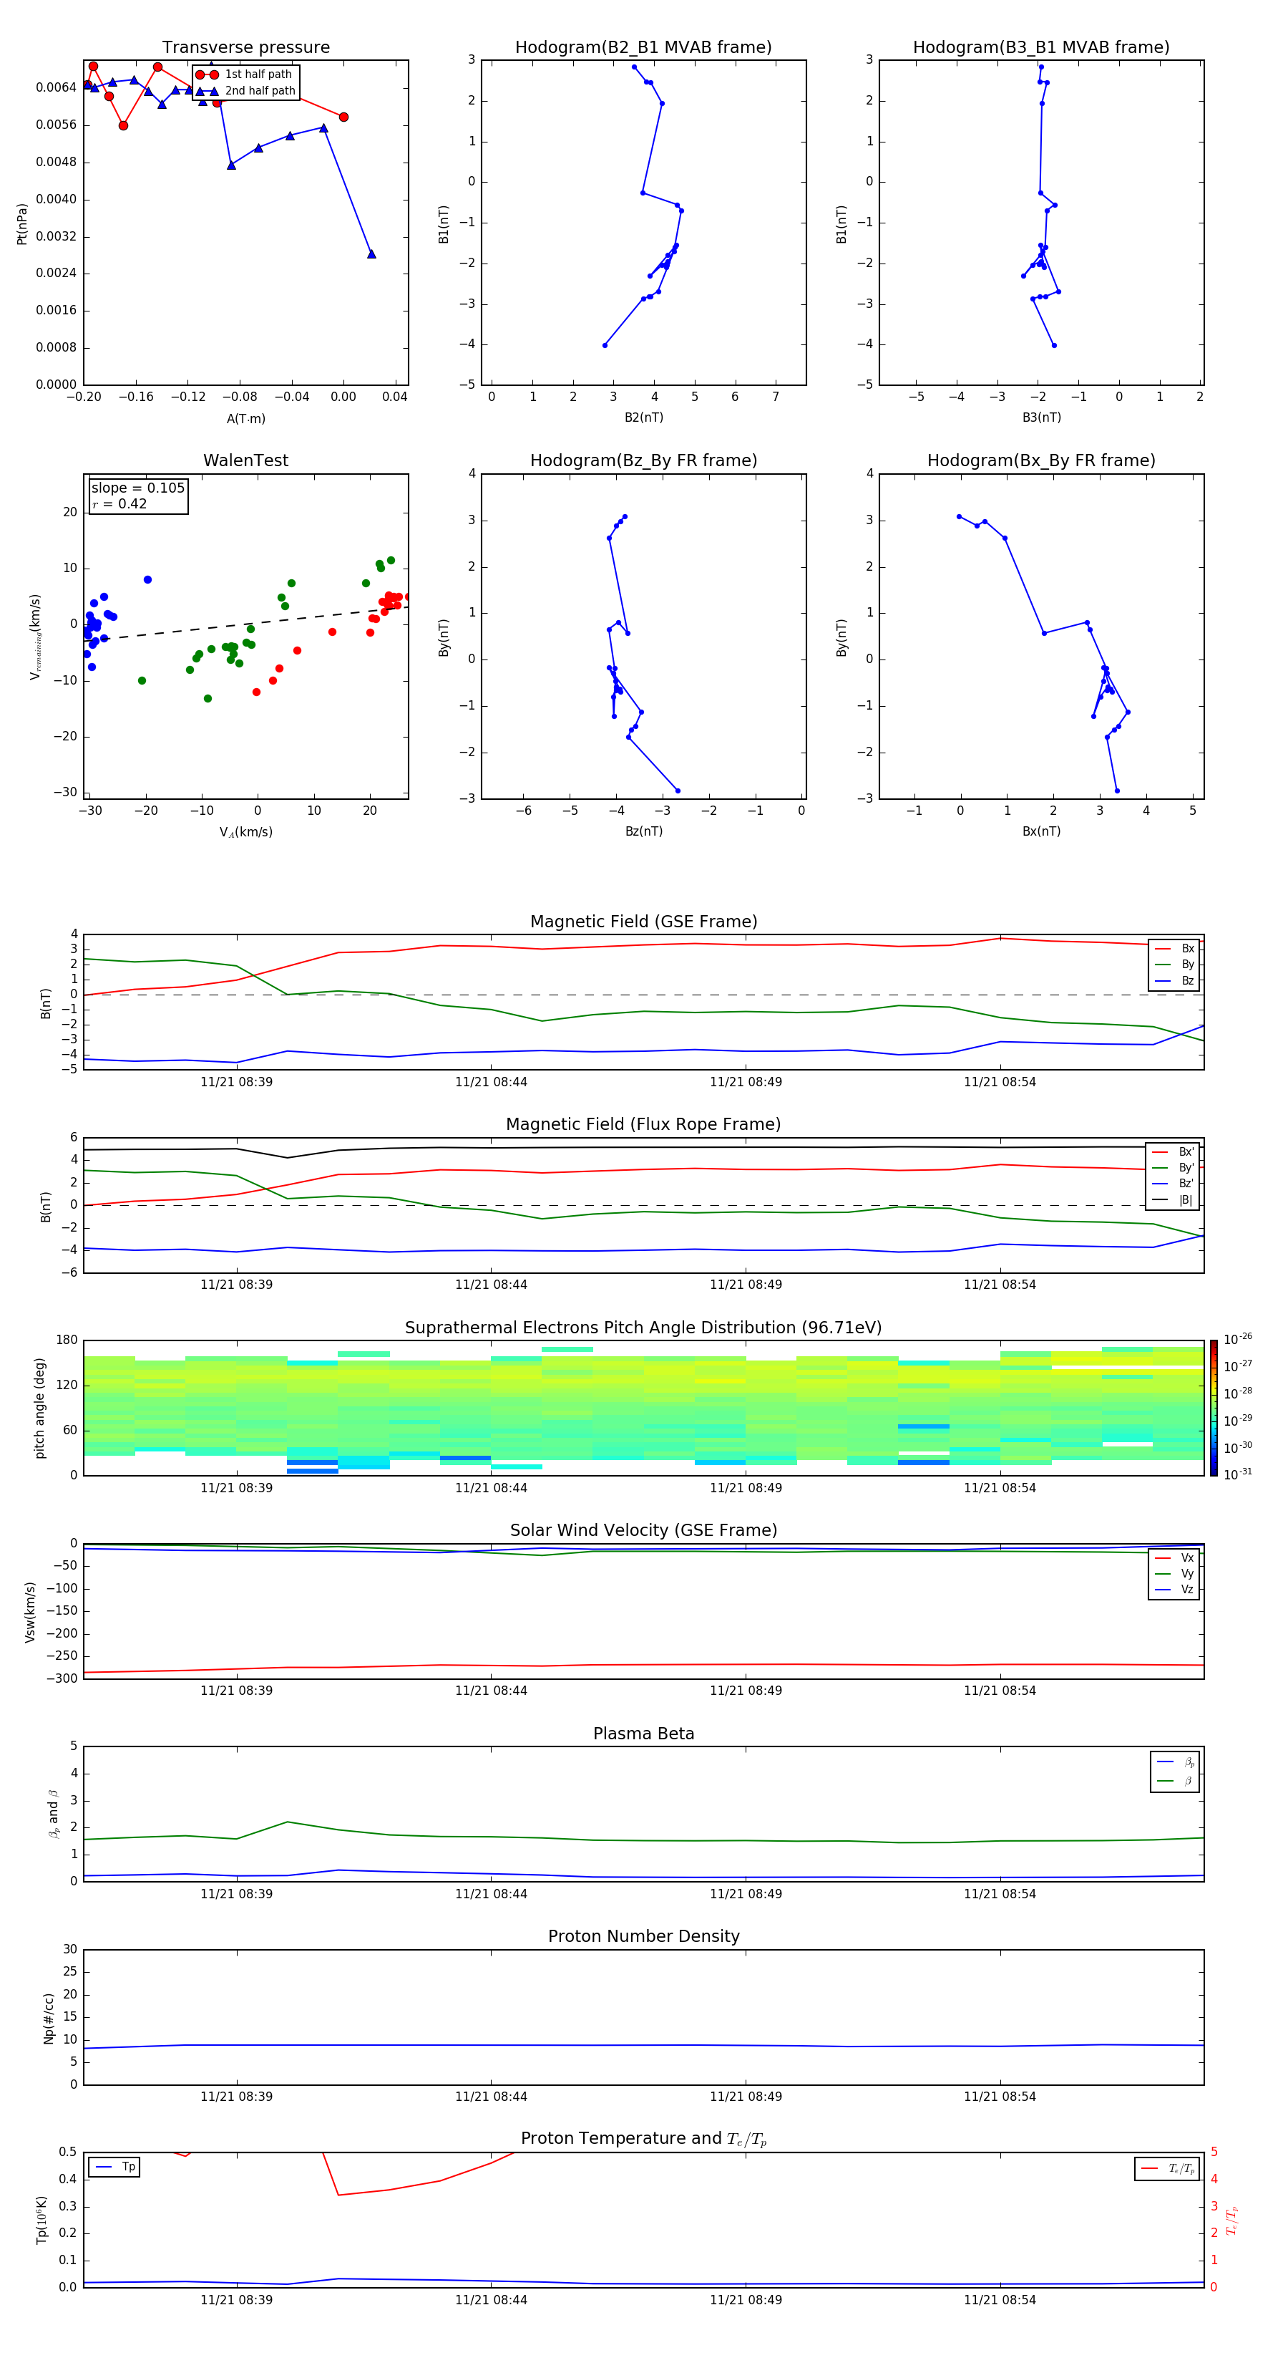Click the 'Bx(nT)' axis label
The image size is (1288, 2363).
(1041, 831)
